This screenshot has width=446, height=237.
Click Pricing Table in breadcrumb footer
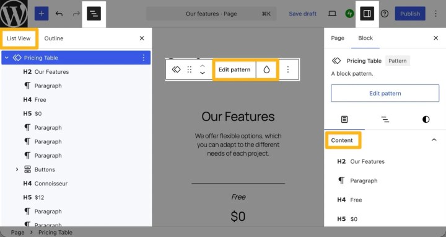click(x=55, y=233)
